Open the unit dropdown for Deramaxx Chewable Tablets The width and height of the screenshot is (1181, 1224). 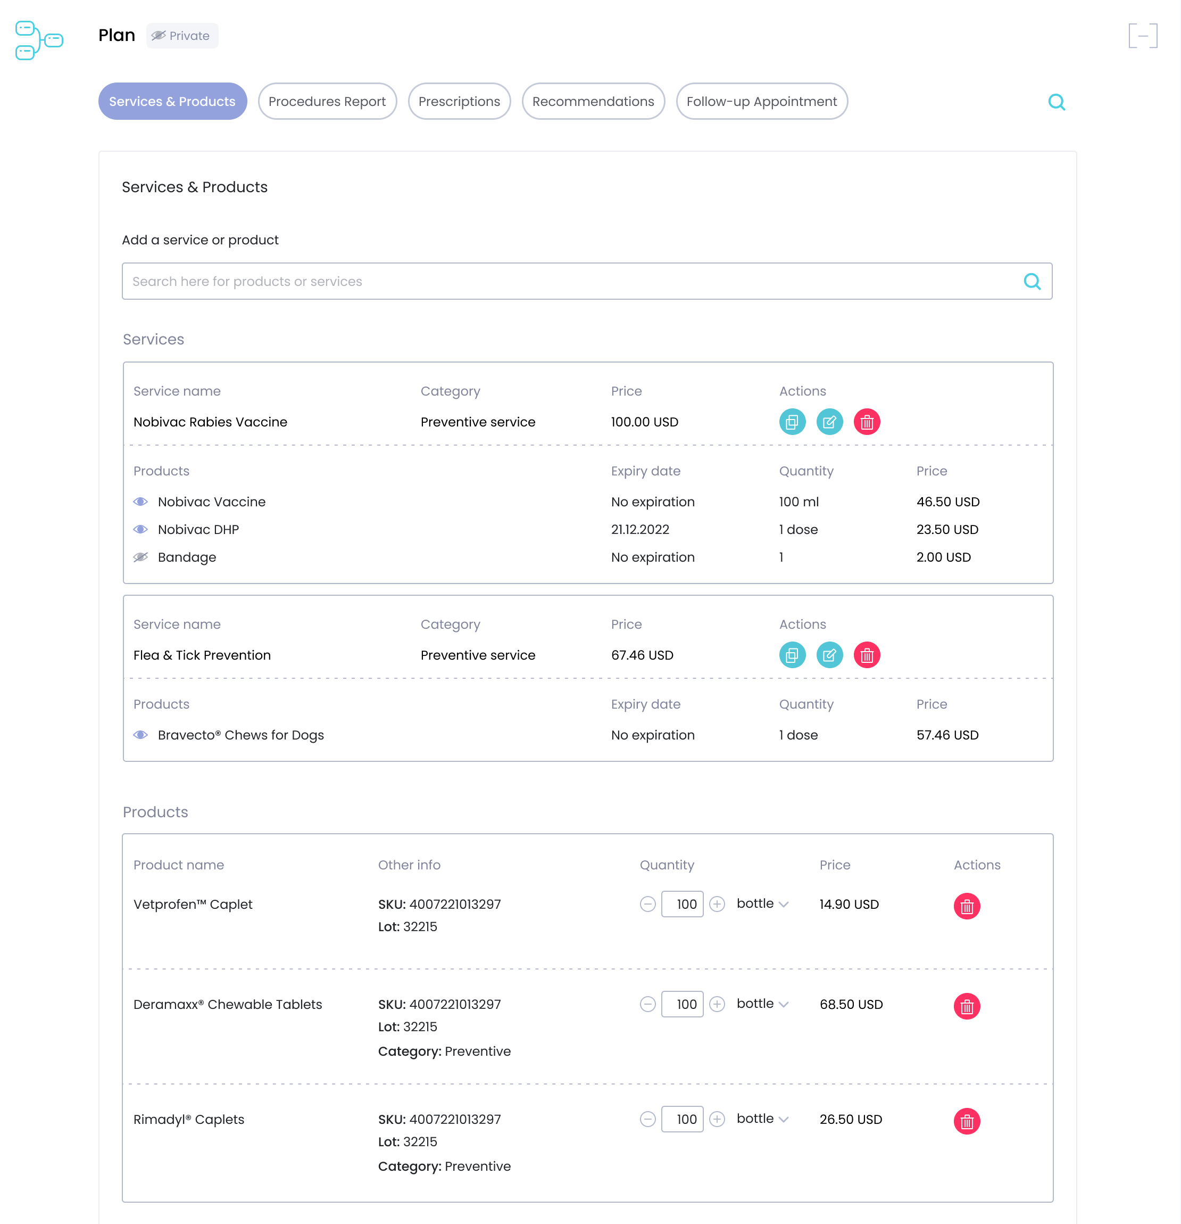[762, 1004]
